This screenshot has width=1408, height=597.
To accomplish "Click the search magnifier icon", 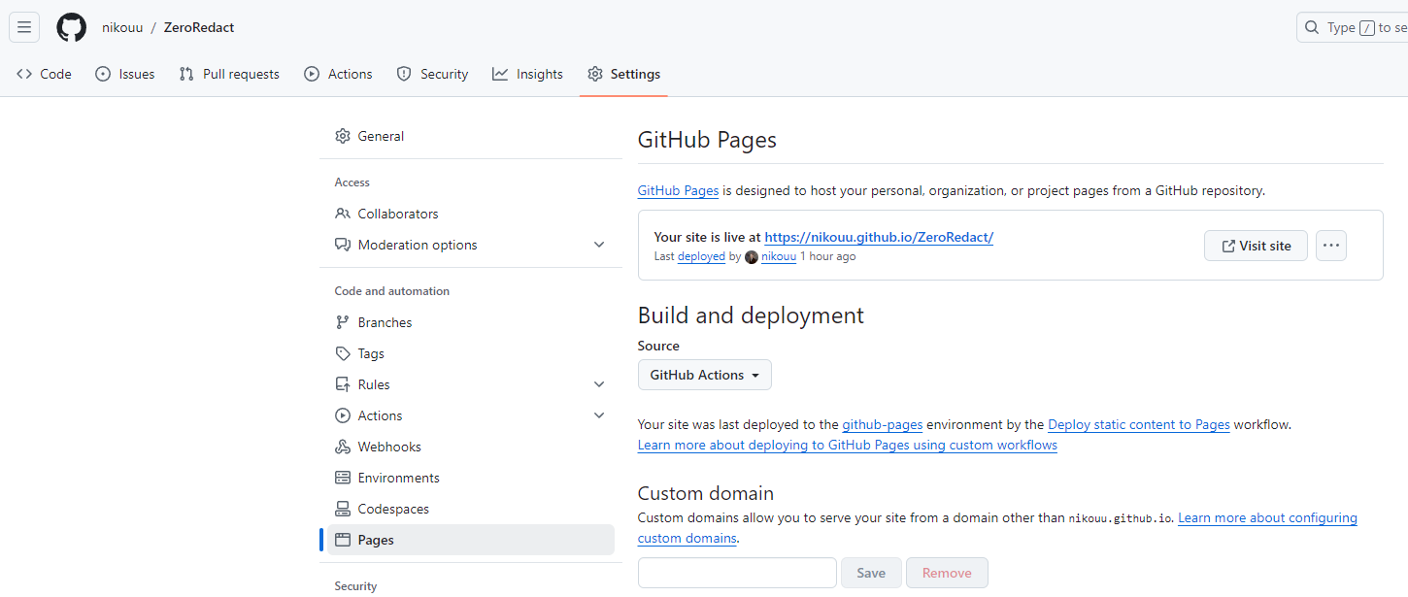I will tap(1312, 27).
